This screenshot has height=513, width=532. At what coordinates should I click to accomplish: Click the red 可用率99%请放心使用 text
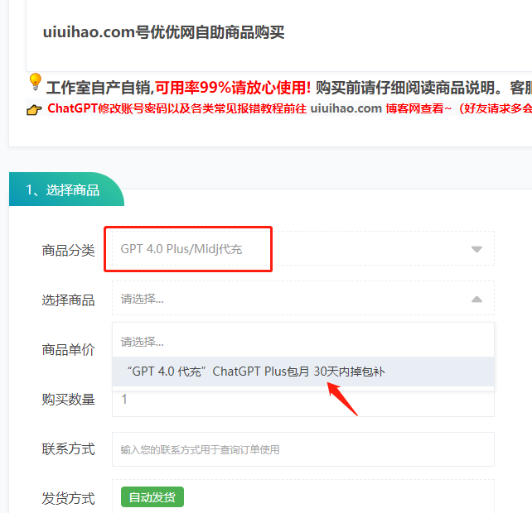click(x=233, y=88)
